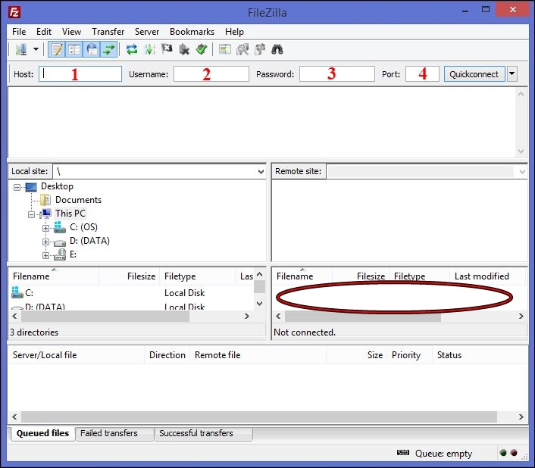Image resolution: width=535 pixels, height=468 pixels.
Task: Click the cancel current operation icon
Action: (x=167, y=50)
